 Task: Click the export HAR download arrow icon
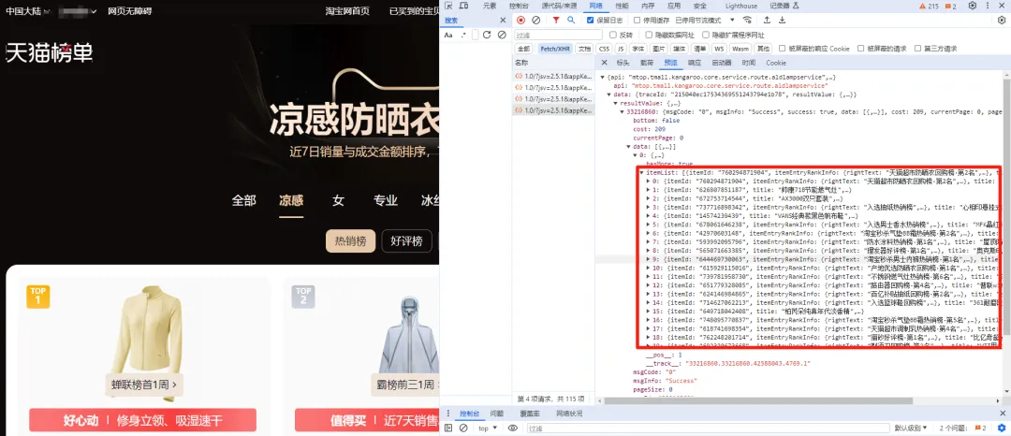point(782,20)
